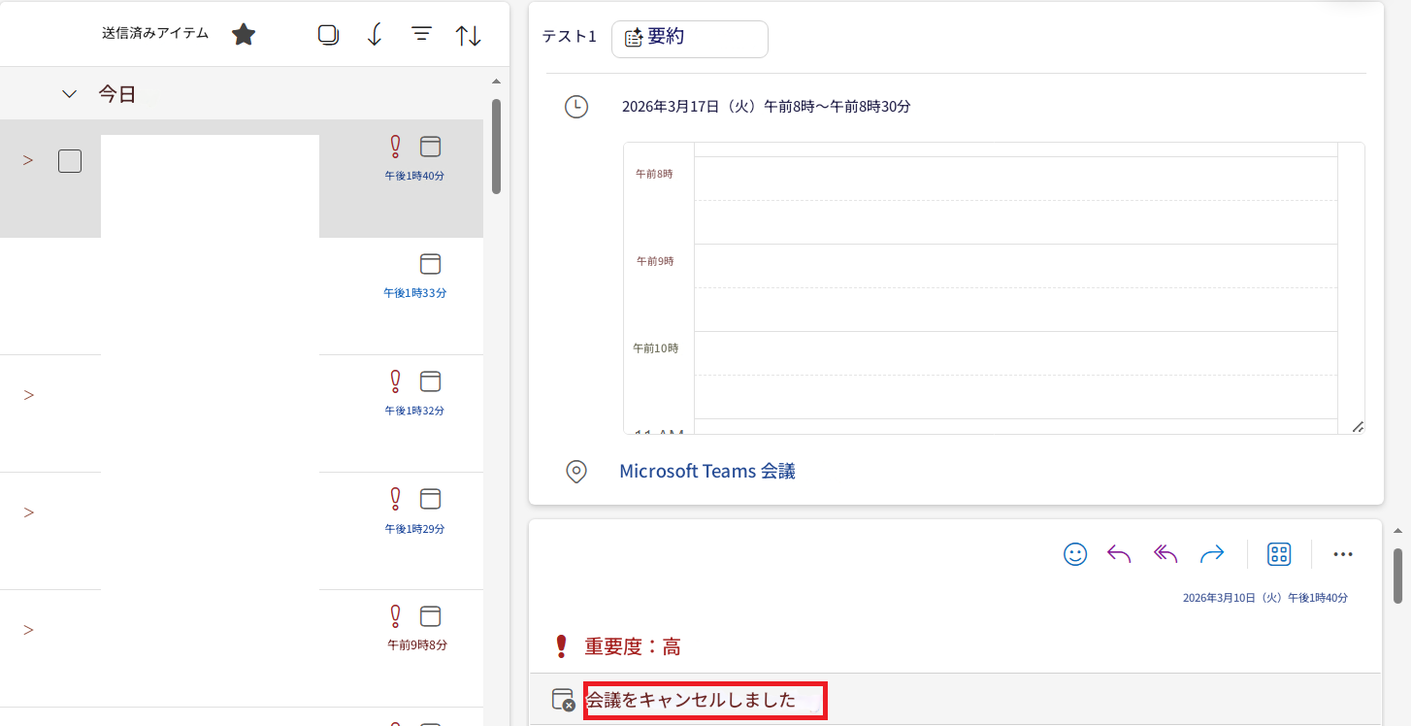Click the reply all double-arrow icon
Screen dimensions: 1411x726
point(1165,554)
